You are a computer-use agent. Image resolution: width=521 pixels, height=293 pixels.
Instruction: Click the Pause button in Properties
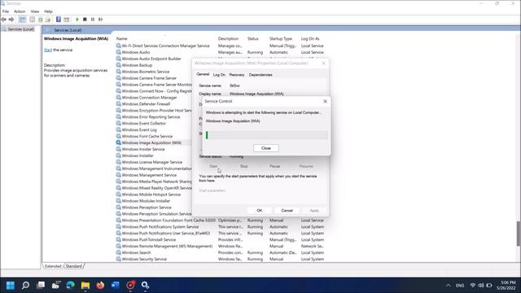coord(275,166)
